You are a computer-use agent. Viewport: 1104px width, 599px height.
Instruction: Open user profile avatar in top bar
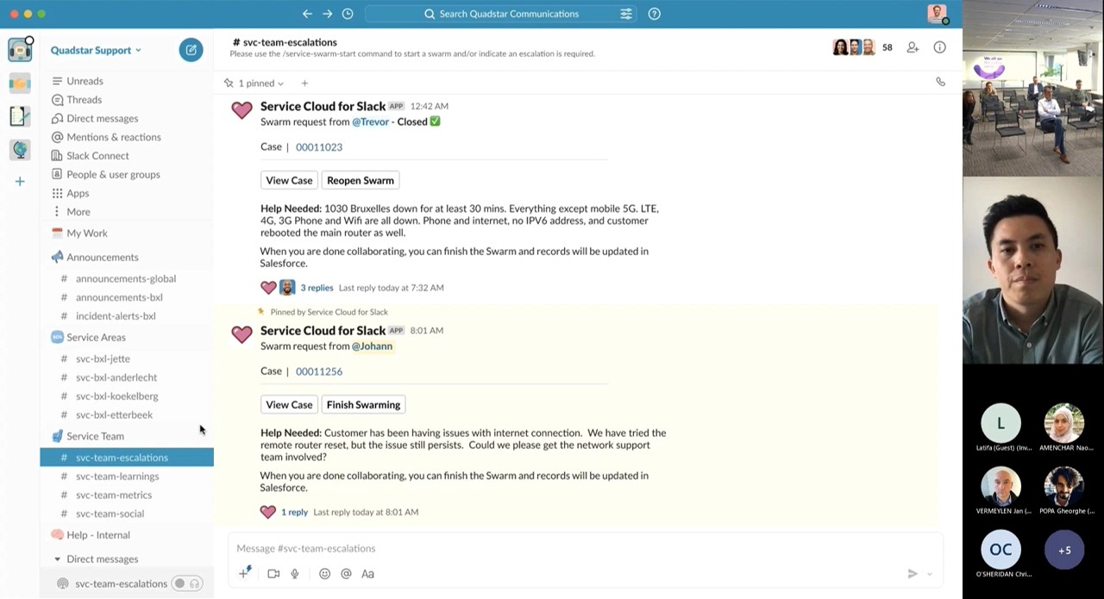938,14
